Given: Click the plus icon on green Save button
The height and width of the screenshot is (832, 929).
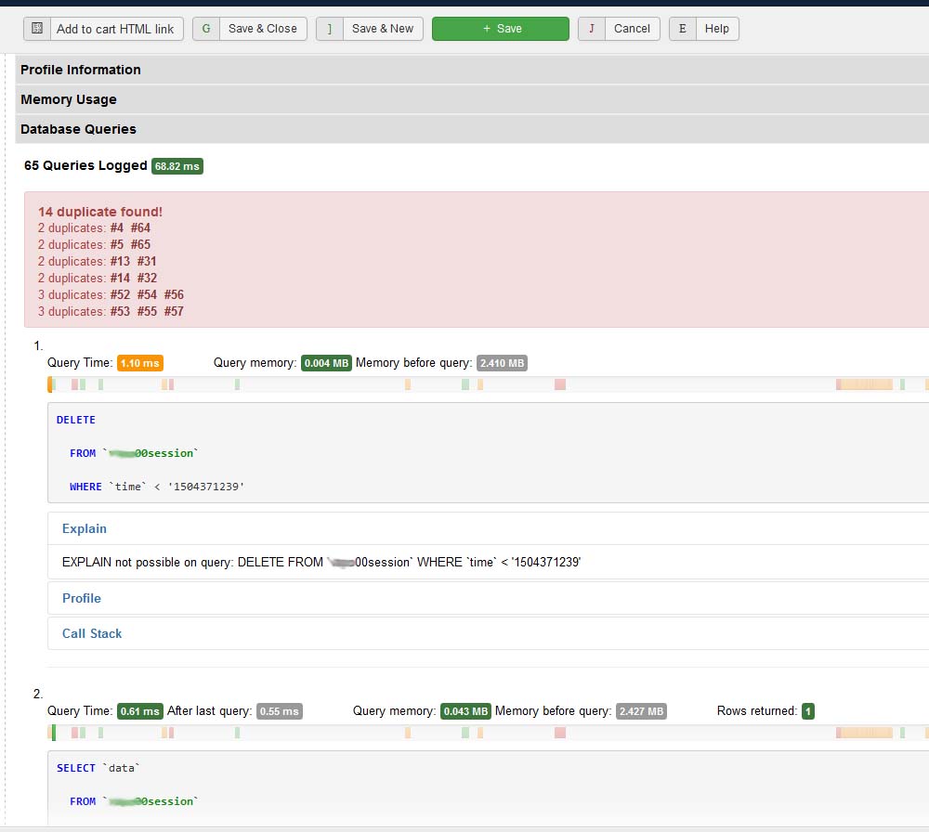Looking at the screenshot, I should coord(486,29).
